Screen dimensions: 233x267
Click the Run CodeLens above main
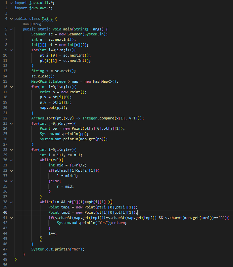click(x=26, y=24)
